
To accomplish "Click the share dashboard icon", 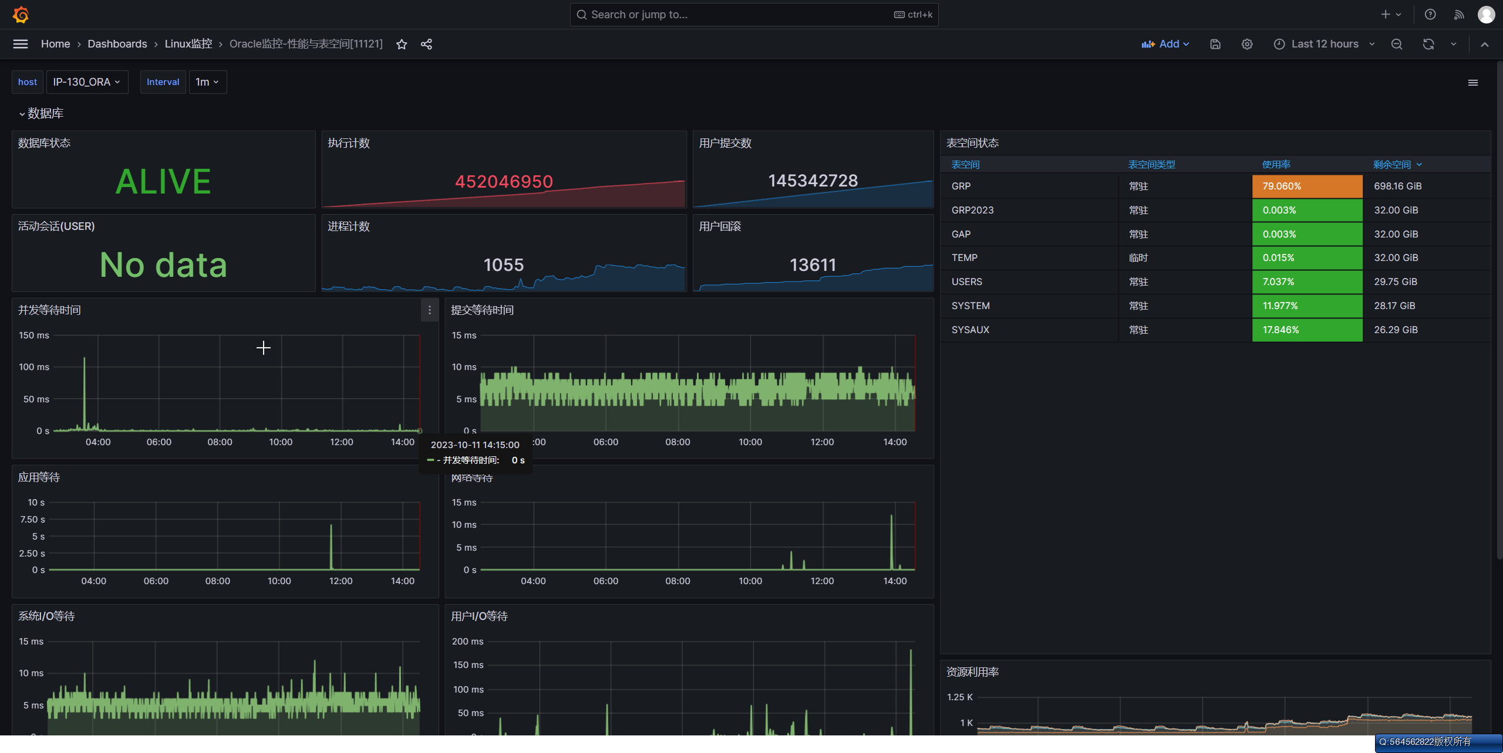I will tap(426, 44).
